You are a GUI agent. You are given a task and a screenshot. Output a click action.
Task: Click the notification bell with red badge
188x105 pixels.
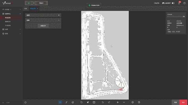click(x=179, y=3)
